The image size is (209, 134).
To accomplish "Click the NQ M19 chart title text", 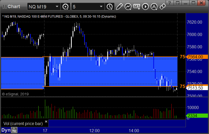I will tap(59, 17).
